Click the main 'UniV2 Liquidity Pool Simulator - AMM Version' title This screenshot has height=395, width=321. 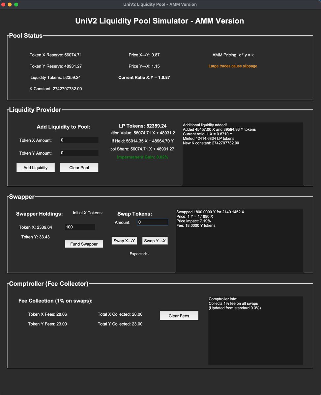tap(160, 21)
